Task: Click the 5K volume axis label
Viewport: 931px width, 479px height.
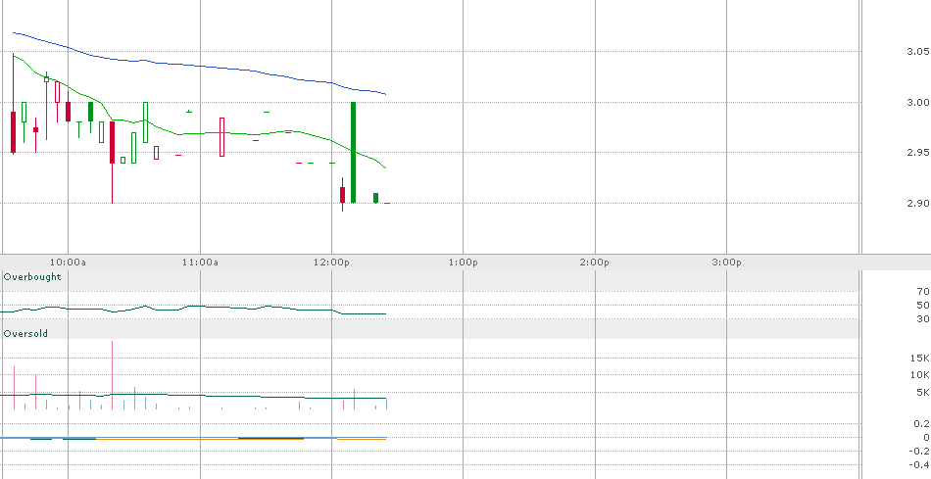Action: point(922,393)
